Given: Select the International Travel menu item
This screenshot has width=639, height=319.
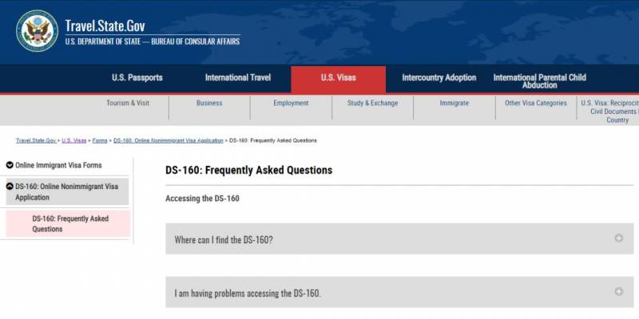Looking at the screenshot, I should click(x=237, y=78).
